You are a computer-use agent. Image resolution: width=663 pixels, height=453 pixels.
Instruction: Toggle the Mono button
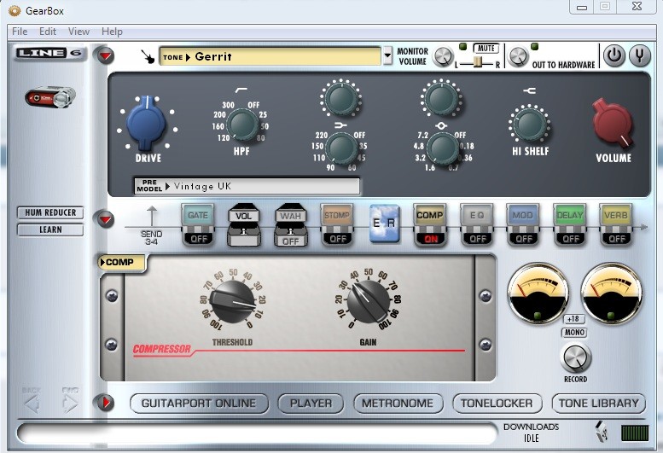574,333
